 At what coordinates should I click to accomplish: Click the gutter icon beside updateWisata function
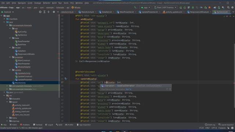[66, 78]
